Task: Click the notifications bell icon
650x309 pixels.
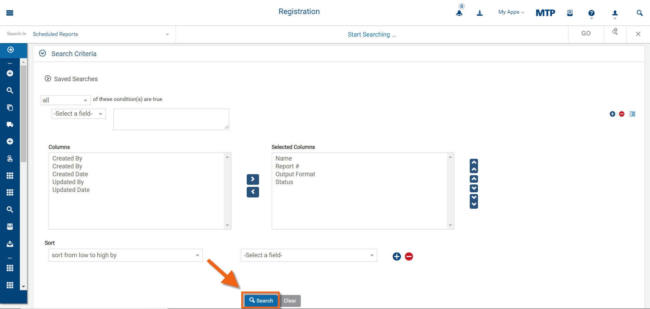Action: coord(459,13)
